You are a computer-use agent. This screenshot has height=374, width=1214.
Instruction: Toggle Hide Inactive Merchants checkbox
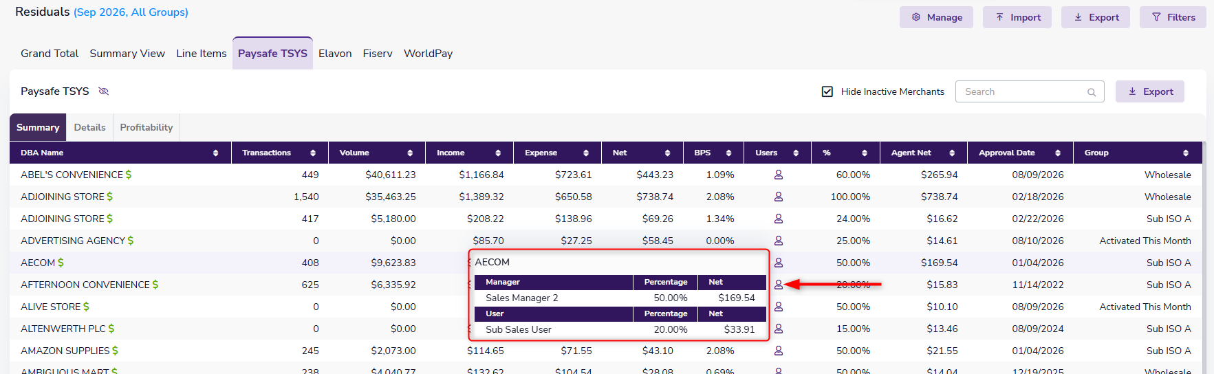point(827,91)
